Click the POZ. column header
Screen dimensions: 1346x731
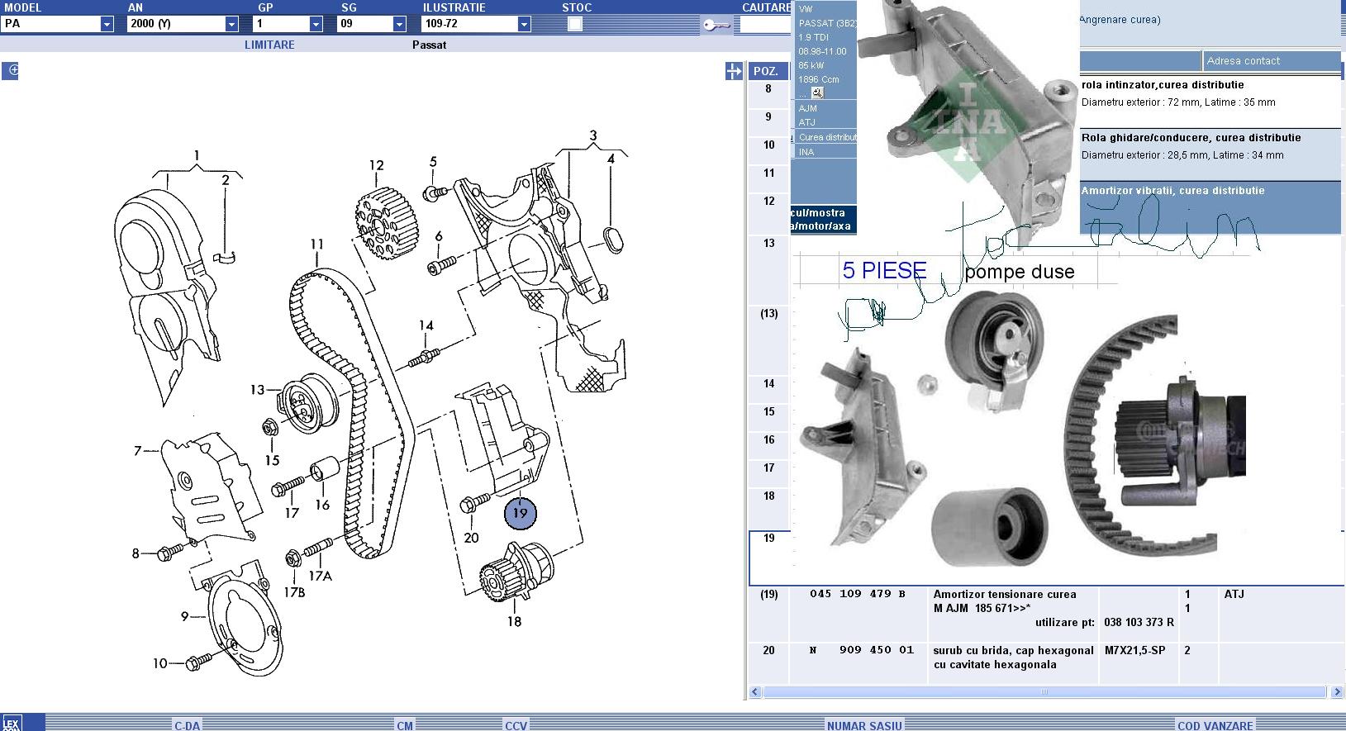[766, 72]
